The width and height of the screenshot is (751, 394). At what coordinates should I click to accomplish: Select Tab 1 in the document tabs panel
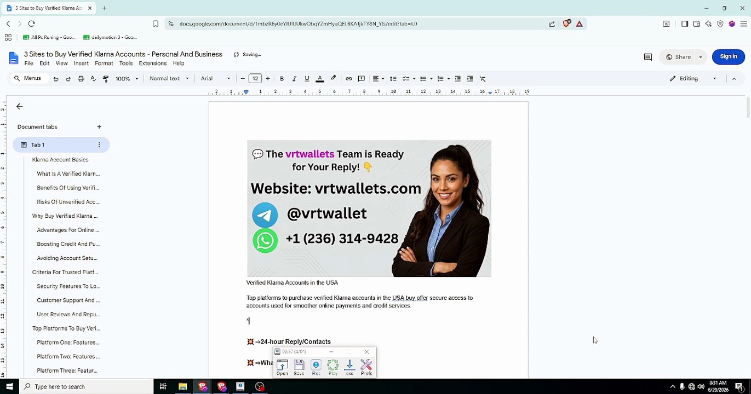[61, 145]
